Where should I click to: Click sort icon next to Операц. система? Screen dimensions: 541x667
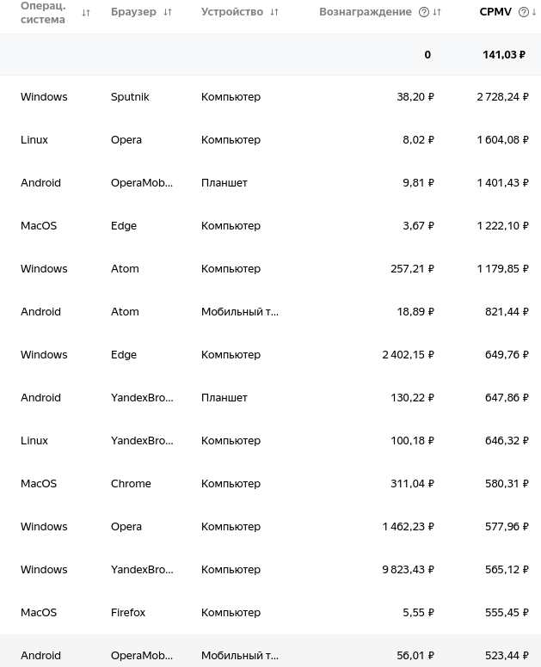(x=86, y=13)
